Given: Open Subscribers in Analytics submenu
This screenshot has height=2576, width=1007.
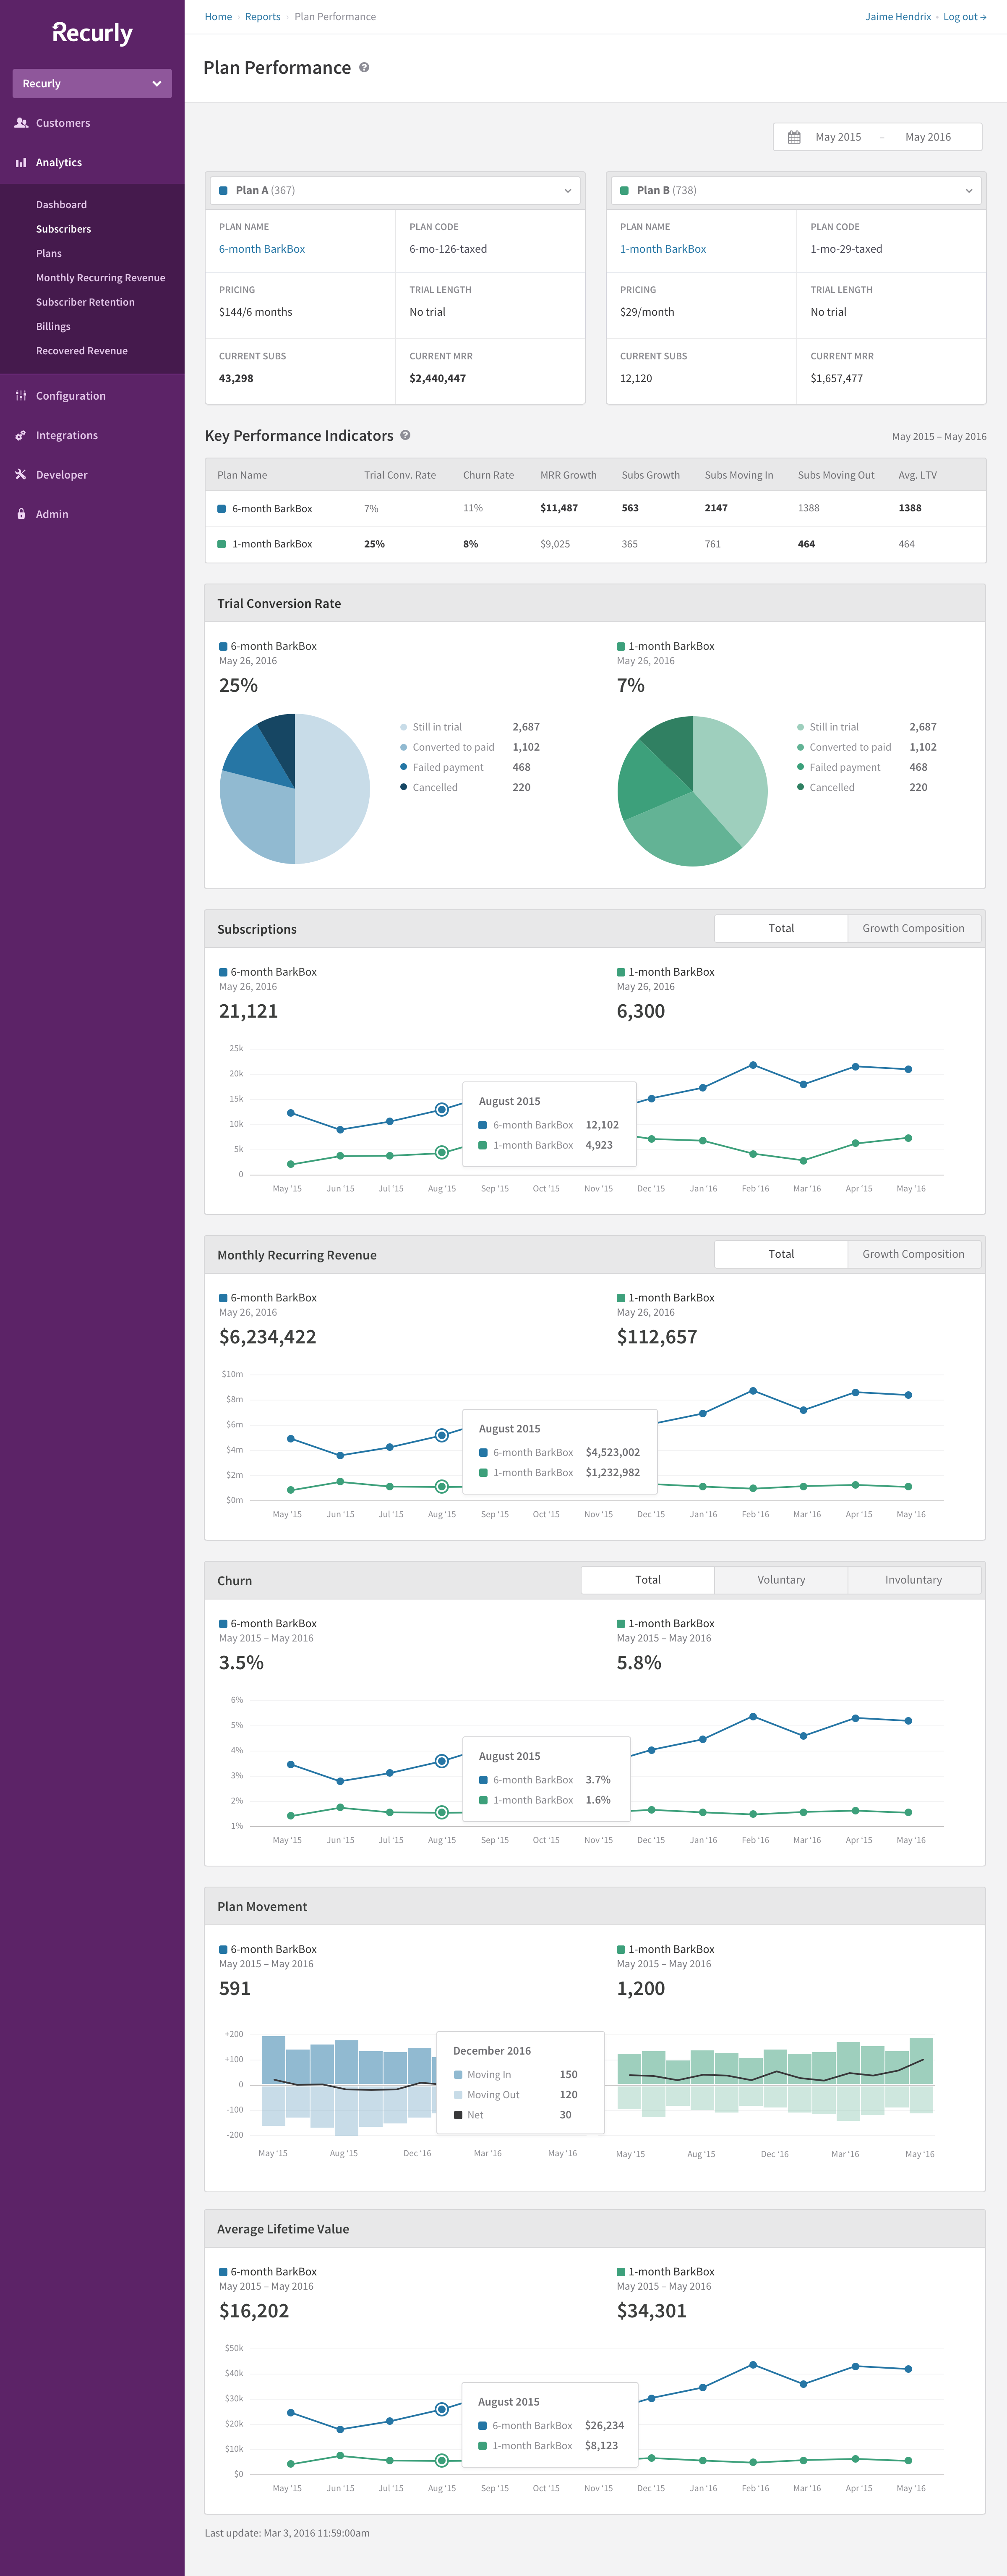Looking at the screenshot, I should (x=63, y=229).
